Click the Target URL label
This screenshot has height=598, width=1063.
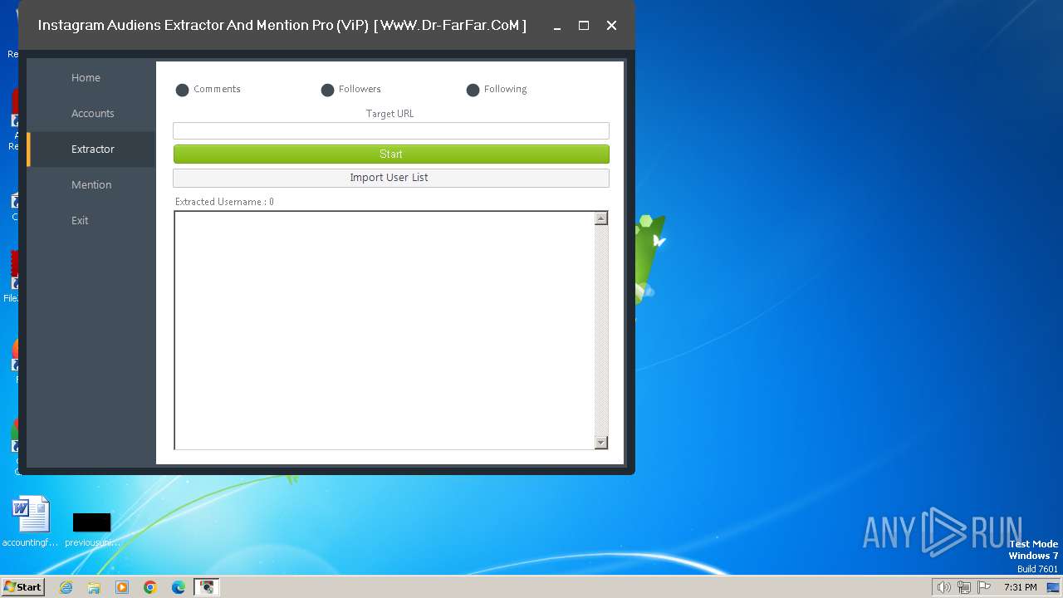pos(389,114)
